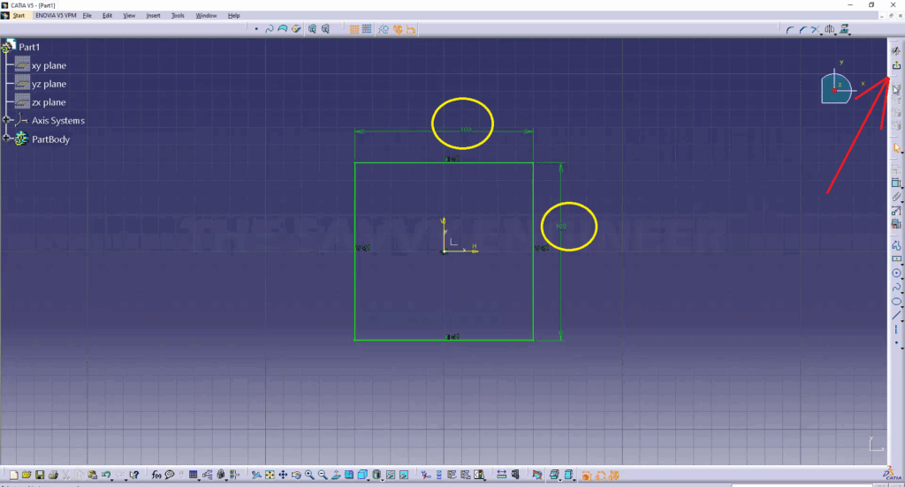This screenshot has width=905, height=487.
Task: Open the Tools menu
Action: tap(178, 16)
